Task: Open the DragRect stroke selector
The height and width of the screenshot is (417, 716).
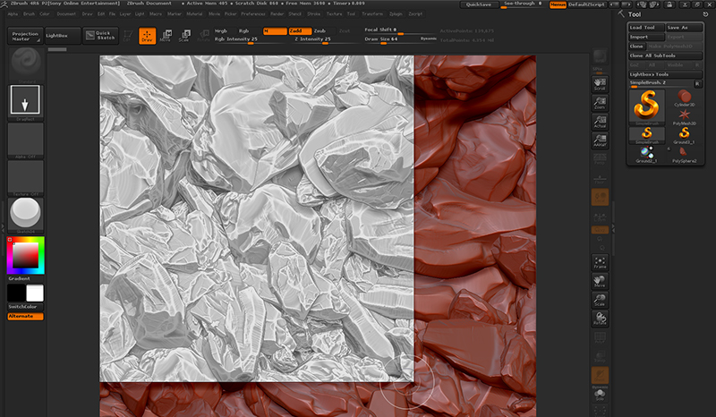Action: click(26, 102)
